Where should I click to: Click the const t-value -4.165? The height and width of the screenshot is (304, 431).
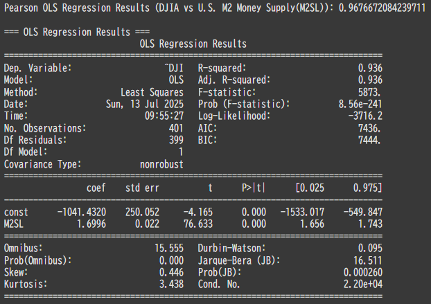198,212
